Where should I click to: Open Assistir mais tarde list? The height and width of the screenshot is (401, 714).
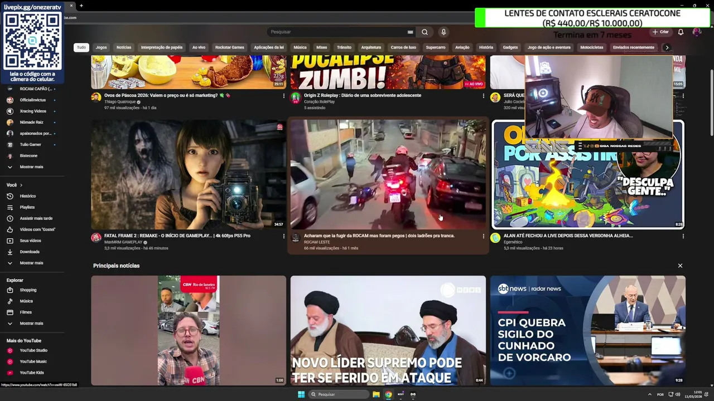(36, 218)
